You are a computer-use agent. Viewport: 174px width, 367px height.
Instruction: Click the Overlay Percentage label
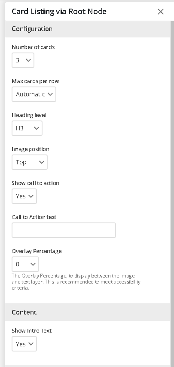click(37, 251)
